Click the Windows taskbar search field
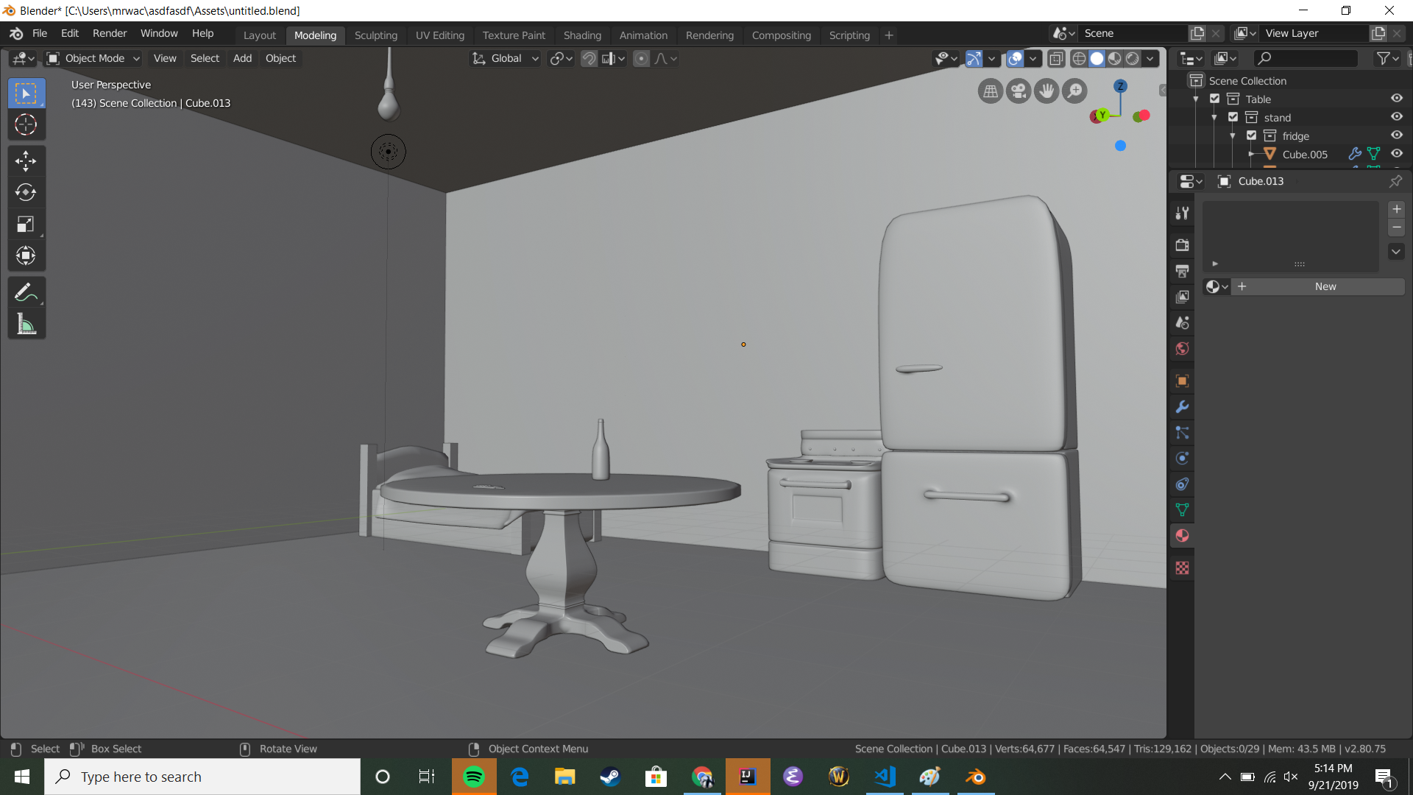 tap(202, 777)
